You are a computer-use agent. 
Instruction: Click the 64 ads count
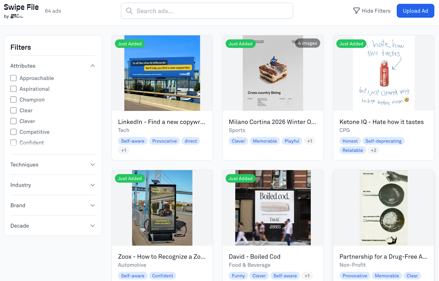(x=53, y=11)
